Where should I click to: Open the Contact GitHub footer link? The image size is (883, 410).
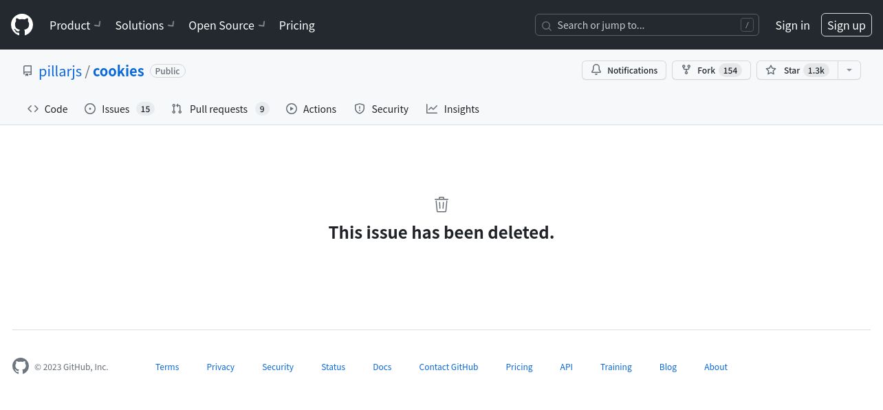point(448,367)
